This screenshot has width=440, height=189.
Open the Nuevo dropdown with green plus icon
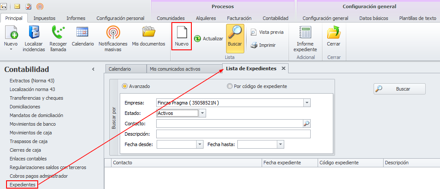point(11,39)
